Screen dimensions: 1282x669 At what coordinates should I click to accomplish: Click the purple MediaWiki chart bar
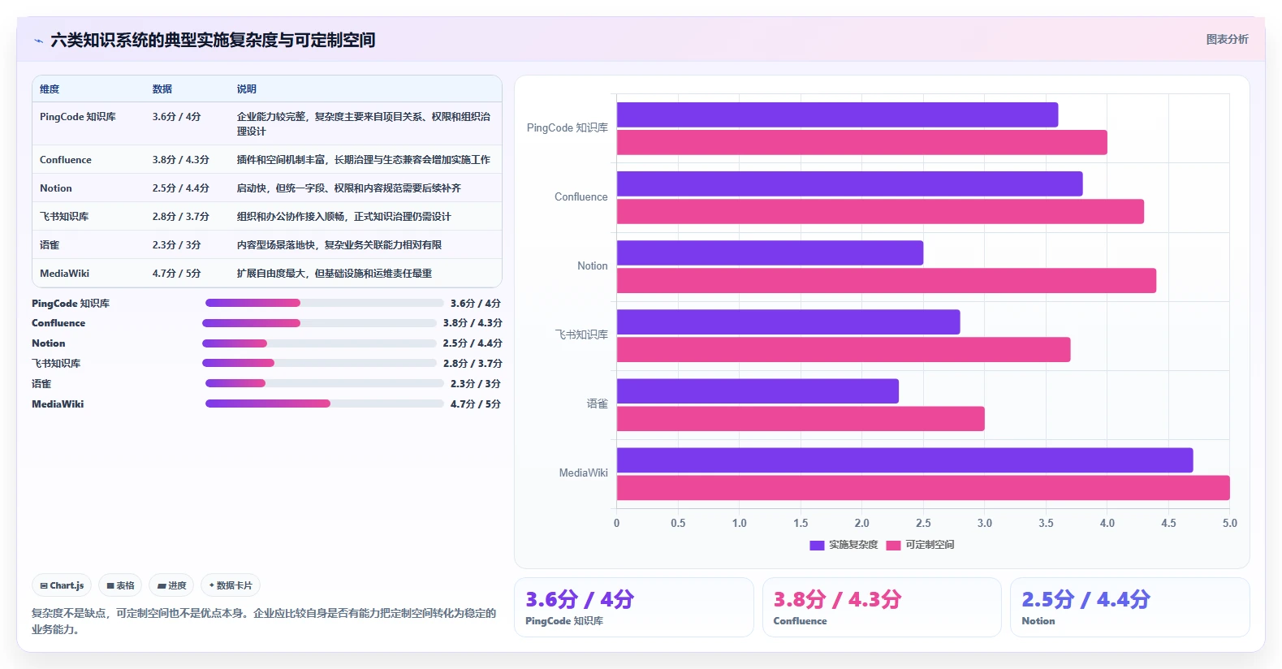pos(905,460)
